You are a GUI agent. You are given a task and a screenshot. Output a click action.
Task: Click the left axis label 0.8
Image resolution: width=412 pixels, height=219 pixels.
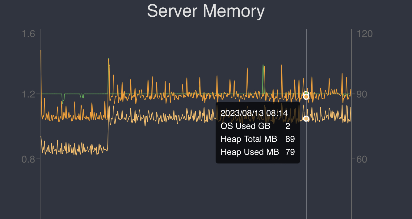coord(28,159)
